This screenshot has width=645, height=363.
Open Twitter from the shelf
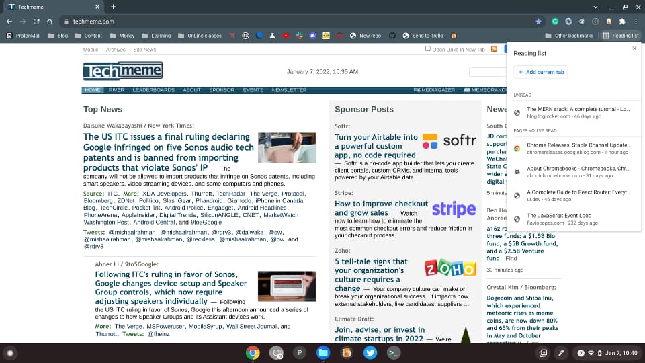[370, 353]
